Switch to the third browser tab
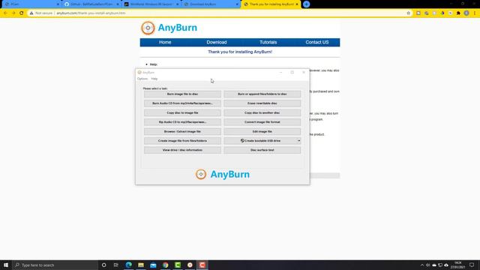 coord(151,4)
